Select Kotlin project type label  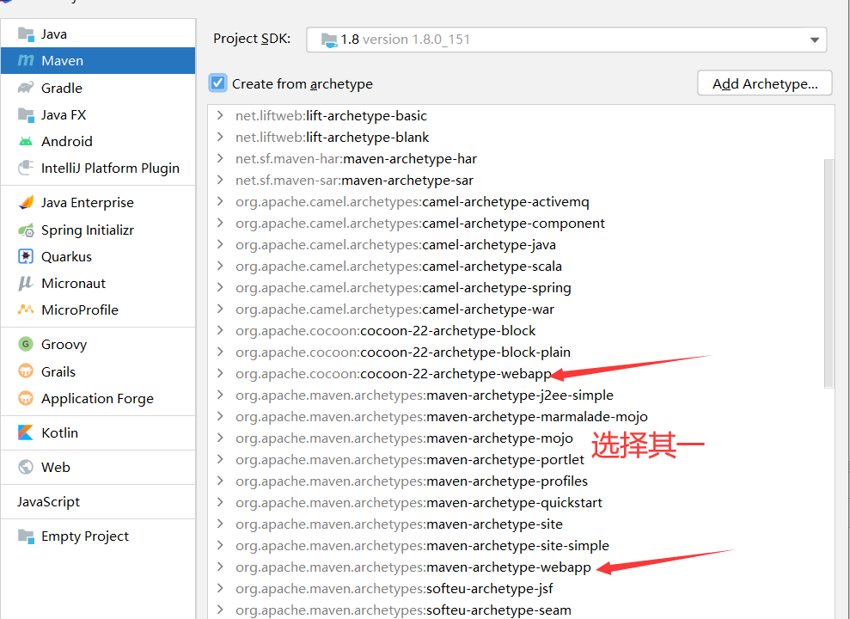(59, 432)
